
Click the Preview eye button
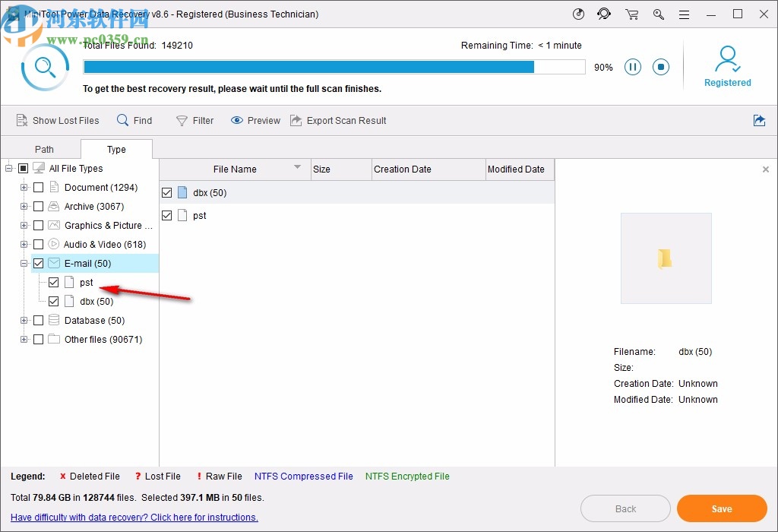coord(255,121)
